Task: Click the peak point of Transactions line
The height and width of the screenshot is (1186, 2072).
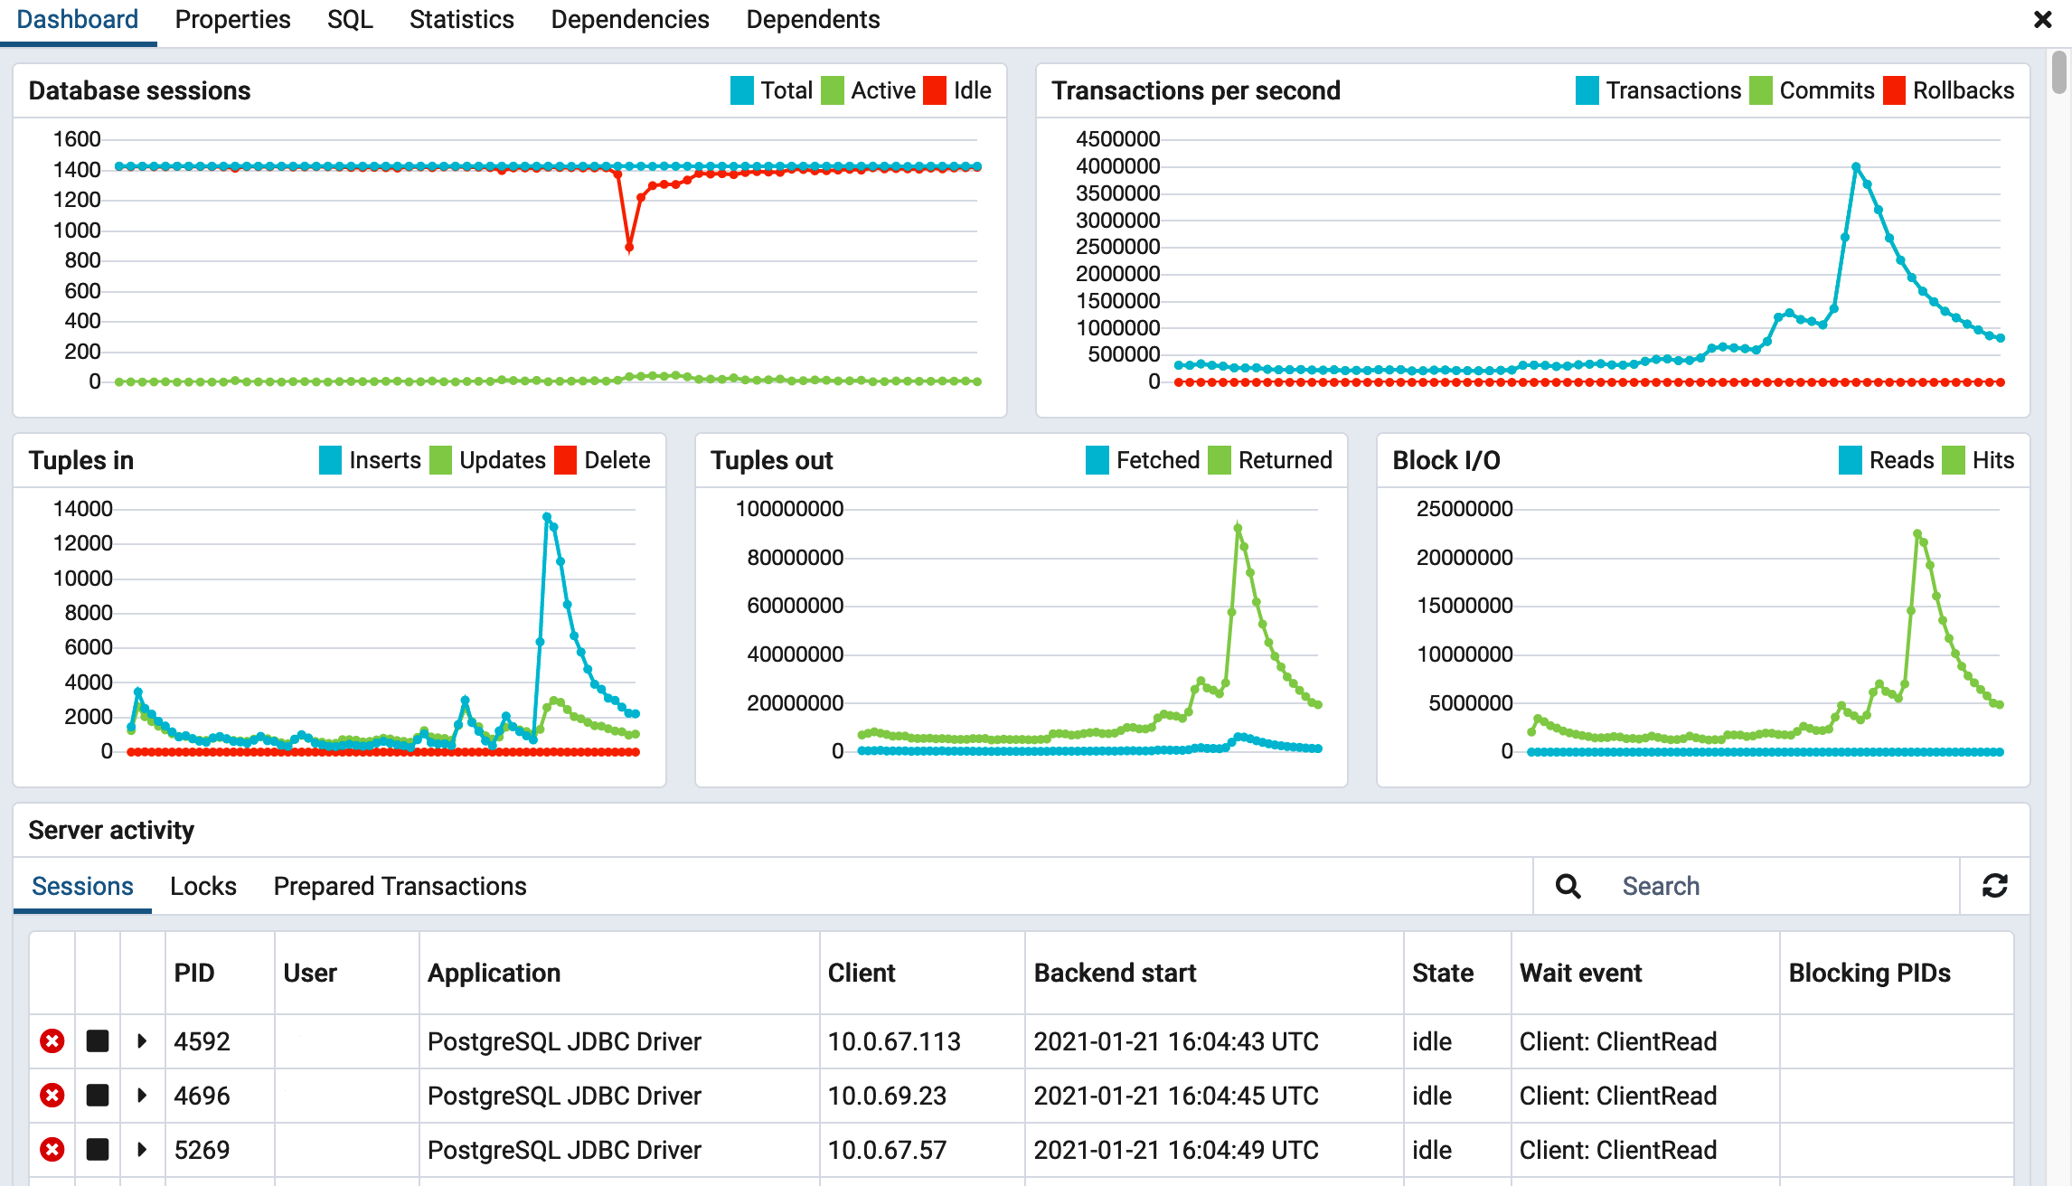Action: click(1856, 167)
